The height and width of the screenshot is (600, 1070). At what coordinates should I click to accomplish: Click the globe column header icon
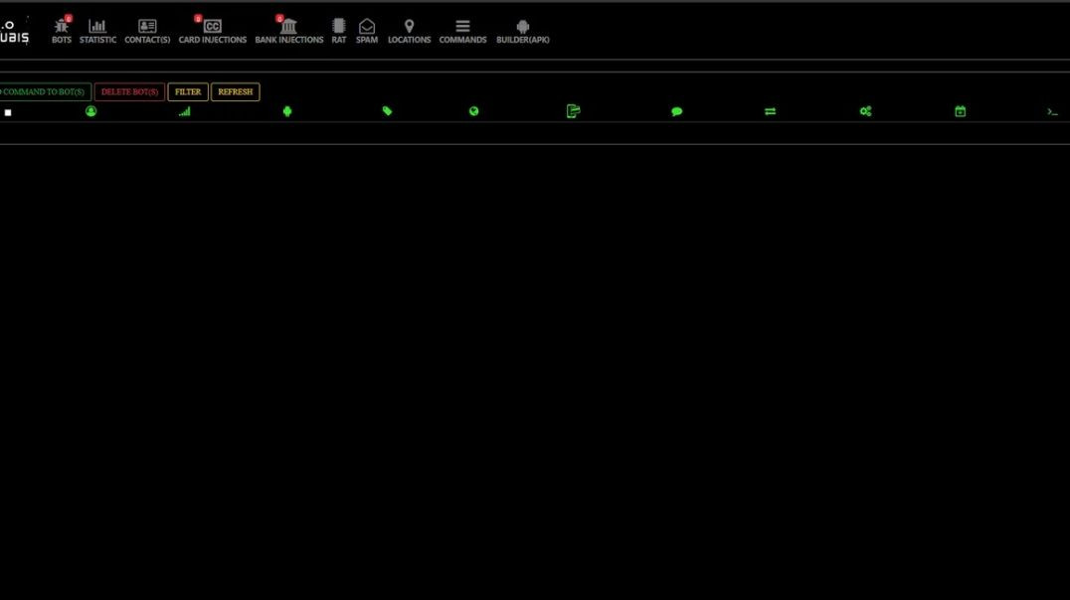(473, 110)
